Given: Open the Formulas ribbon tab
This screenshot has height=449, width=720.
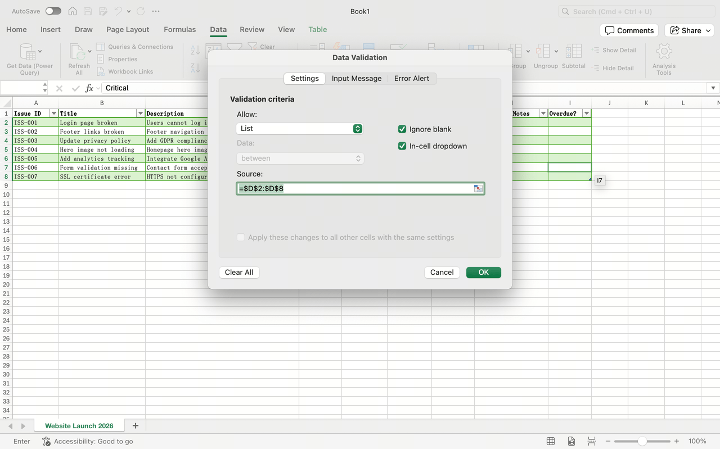Looking at the screenshot, I should 180,29.
